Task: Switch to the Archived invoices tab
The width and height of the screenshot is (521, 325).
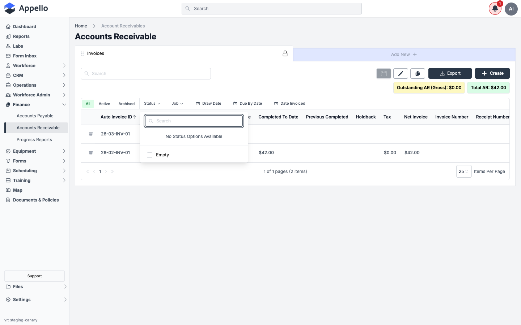Action: [x=127, y=104]
